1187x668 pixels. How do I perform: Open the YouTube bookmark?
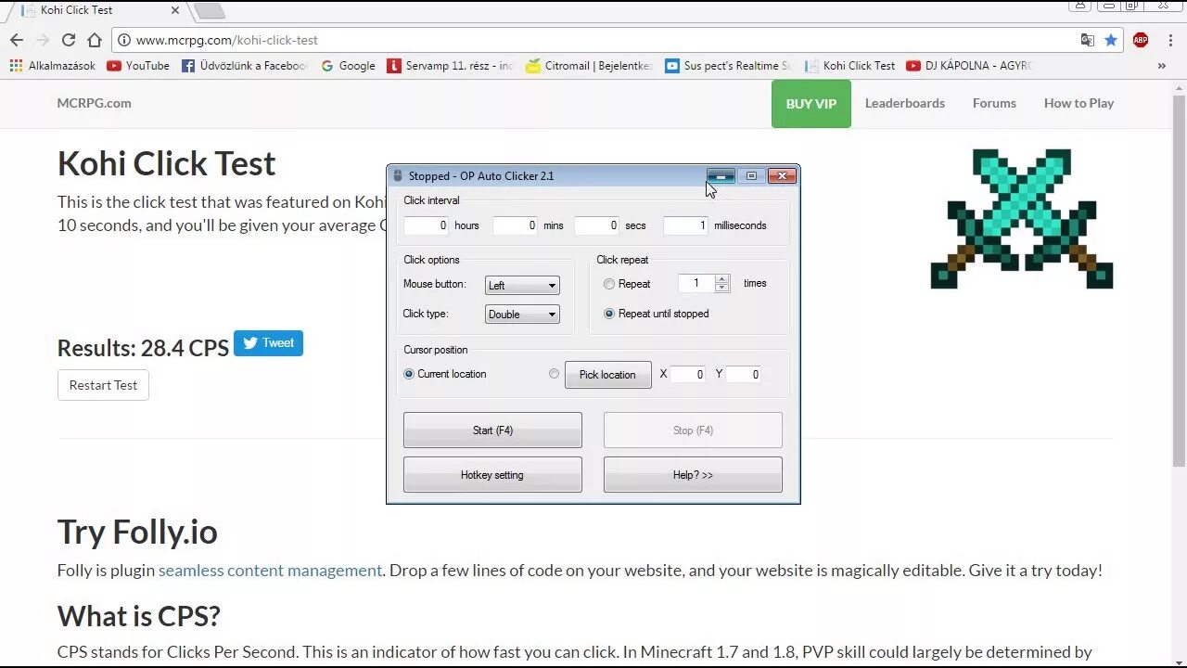[138, 66]
